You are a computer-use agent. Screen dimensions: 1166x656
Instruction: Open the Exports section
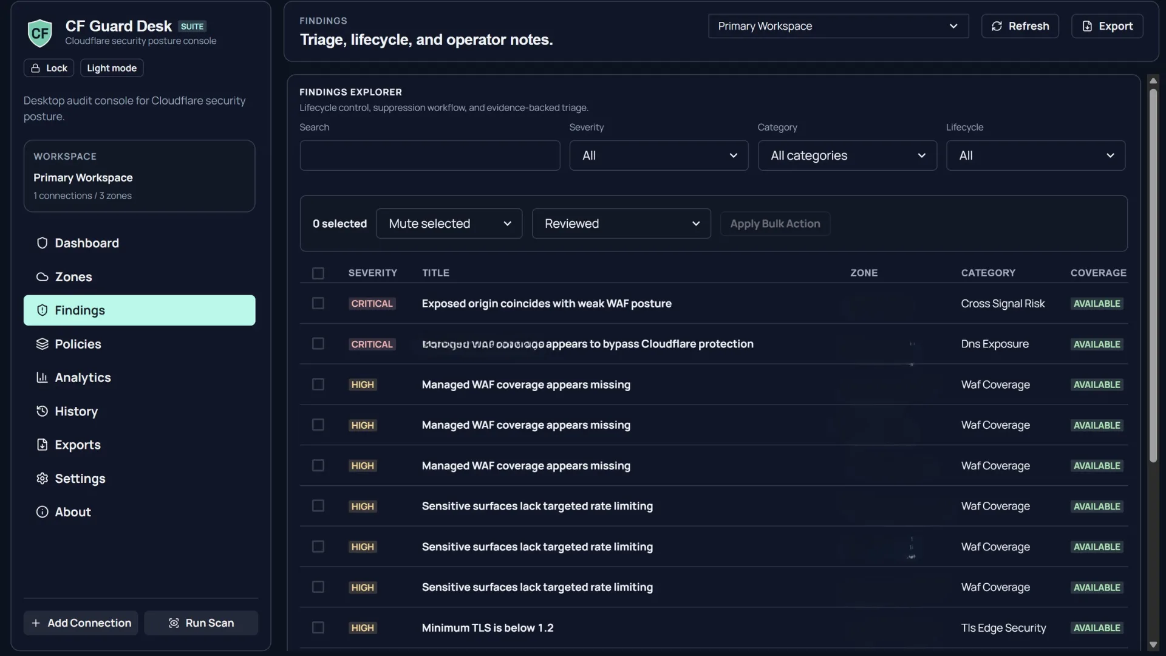(139, 445)
